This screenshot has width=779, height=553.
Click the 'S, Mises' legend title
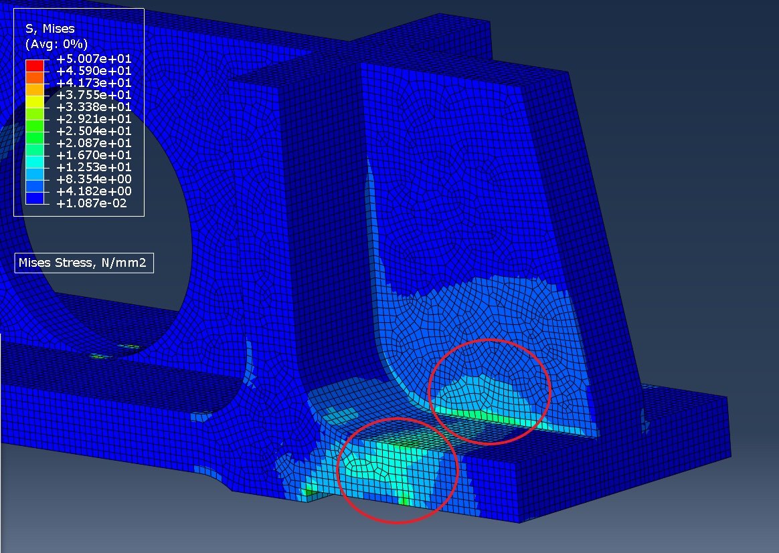(50, 29)
